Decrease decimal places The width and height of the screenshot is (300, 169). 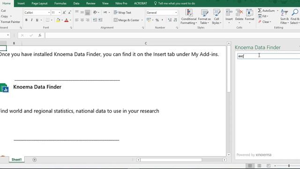pyautogui.click(x=175, y=20)
